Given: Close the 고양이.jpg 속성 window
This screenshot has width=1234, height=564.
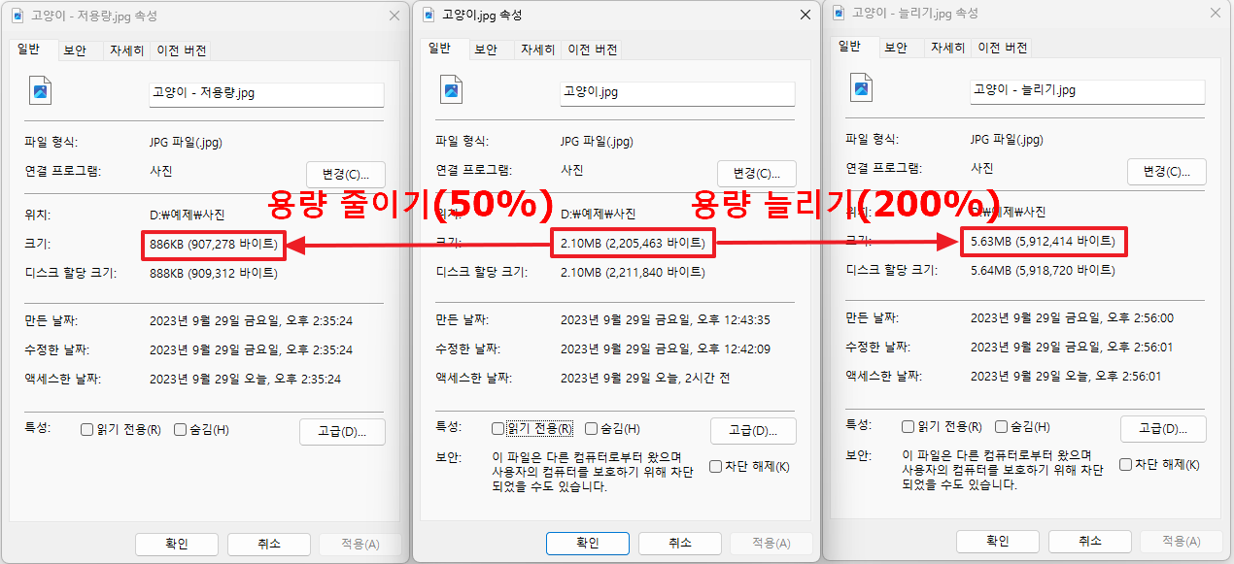Looking at the screenshot, I should [804, 15].
